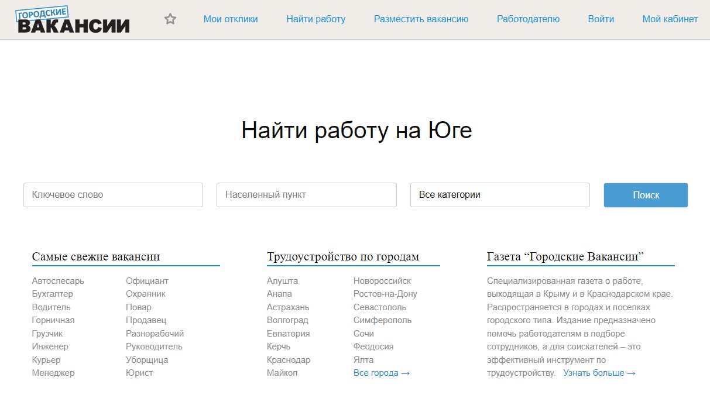Open the Все категории dropdown
The image size is (710, 398).
point(500,195)
